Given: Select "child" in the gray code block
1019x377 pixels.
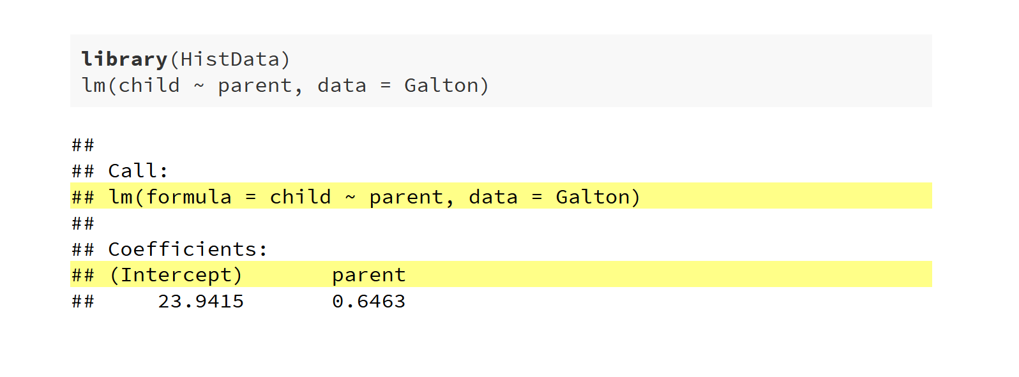Looking at the screenshot, I should (149, 85).
